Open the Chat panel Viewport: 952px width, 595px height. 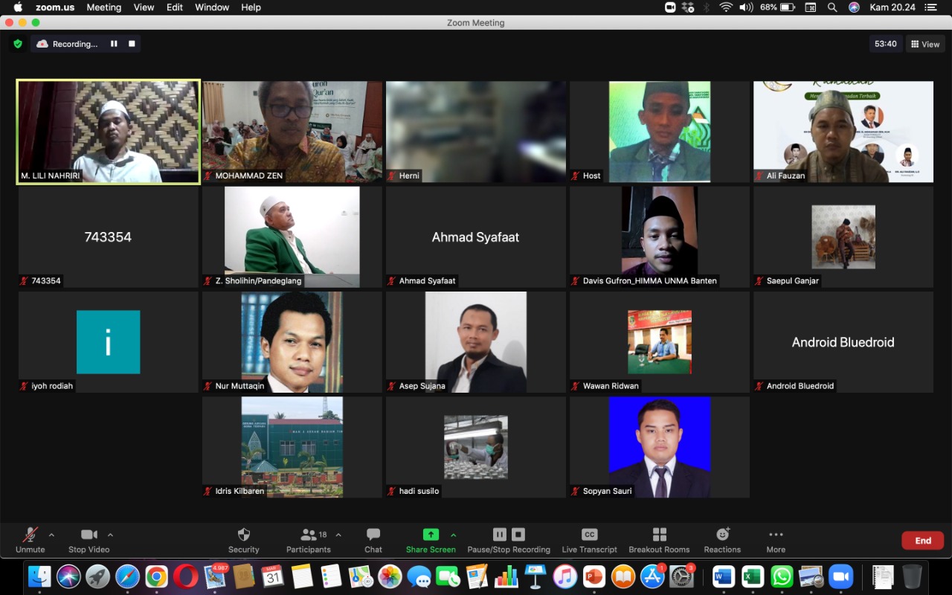pyautogui.click(x=373, y=540)
